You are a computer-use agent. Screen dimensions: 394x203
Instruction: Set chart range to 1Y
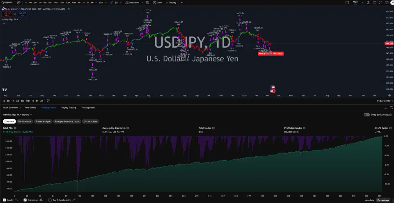click(x=33, y=101)
